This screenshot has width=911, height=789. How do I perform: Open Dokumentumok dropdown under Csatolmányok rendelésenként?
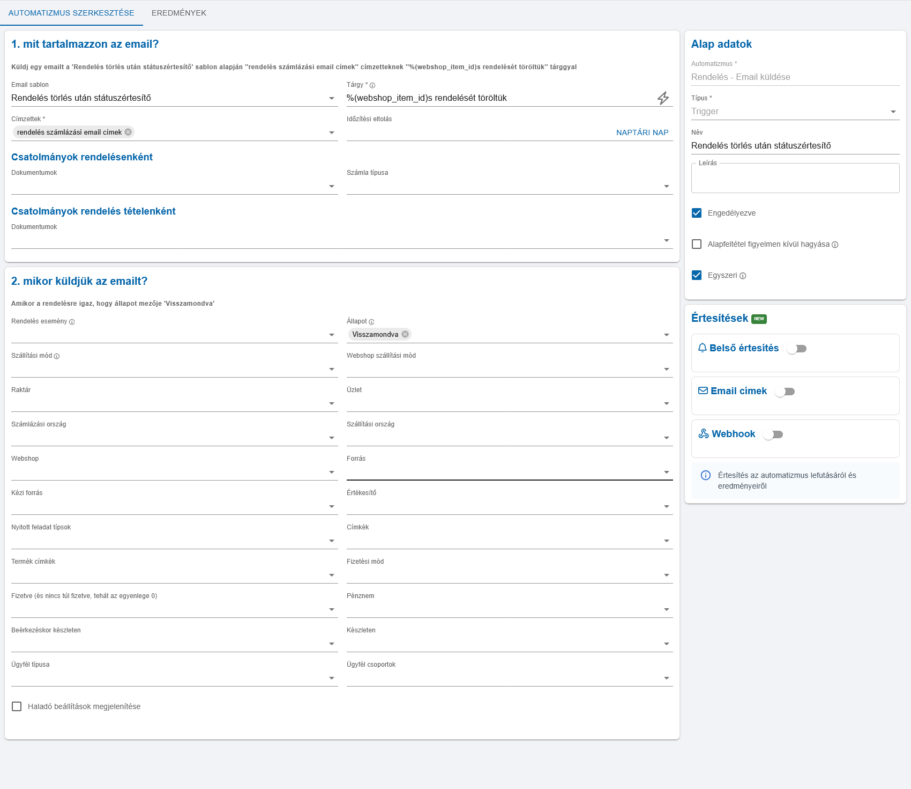[x=174, y=186]
